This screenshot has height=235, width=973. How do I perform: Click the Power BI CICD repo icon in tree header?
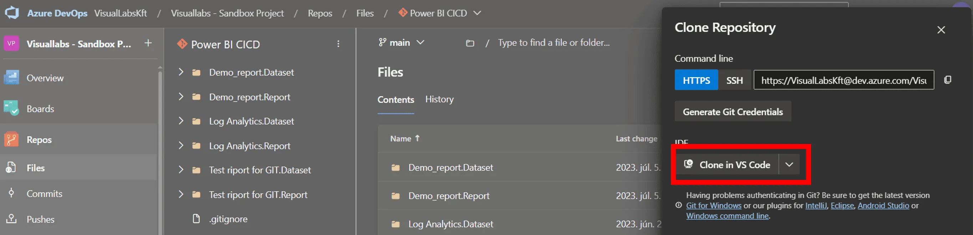tap(182, 44)
